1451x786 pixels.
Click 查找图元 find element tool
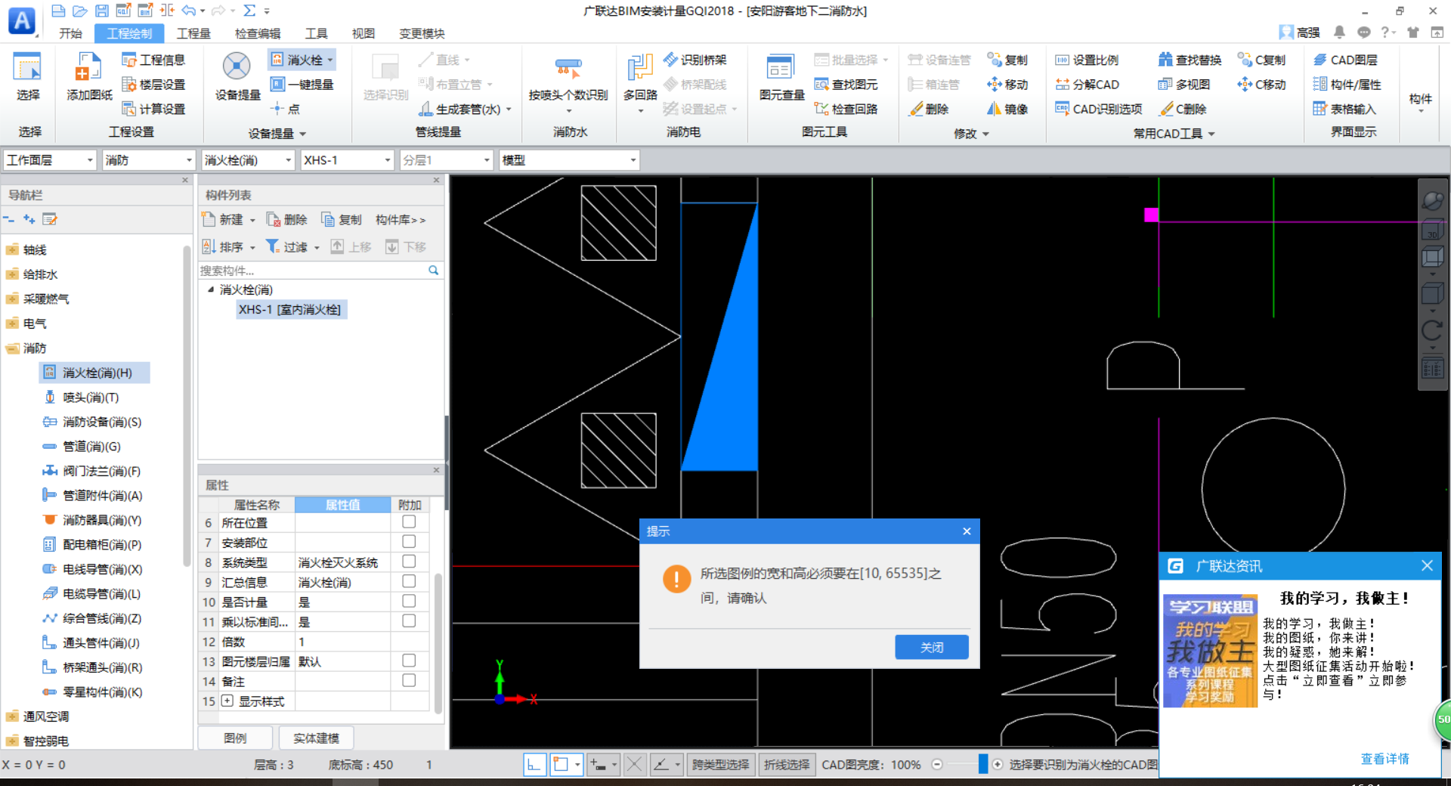coord(846,85)
